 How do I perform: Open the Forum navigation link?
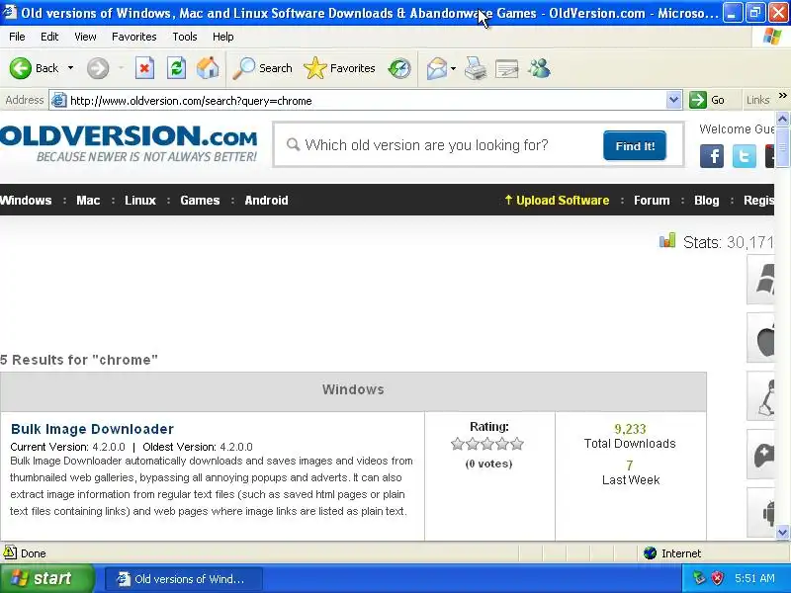coord(652,201)
